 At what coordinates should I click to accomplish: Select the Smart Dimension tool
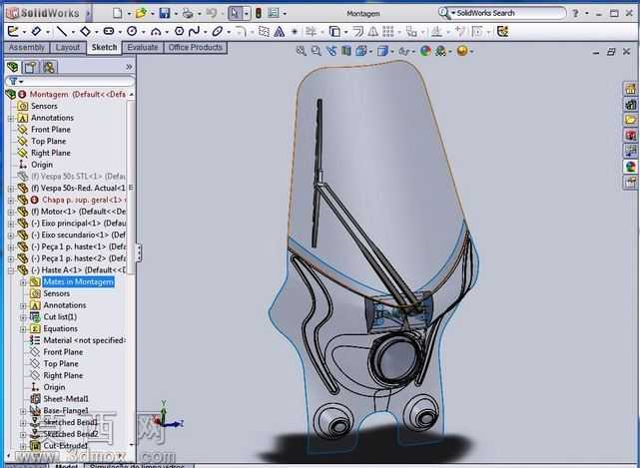(36, 31)
